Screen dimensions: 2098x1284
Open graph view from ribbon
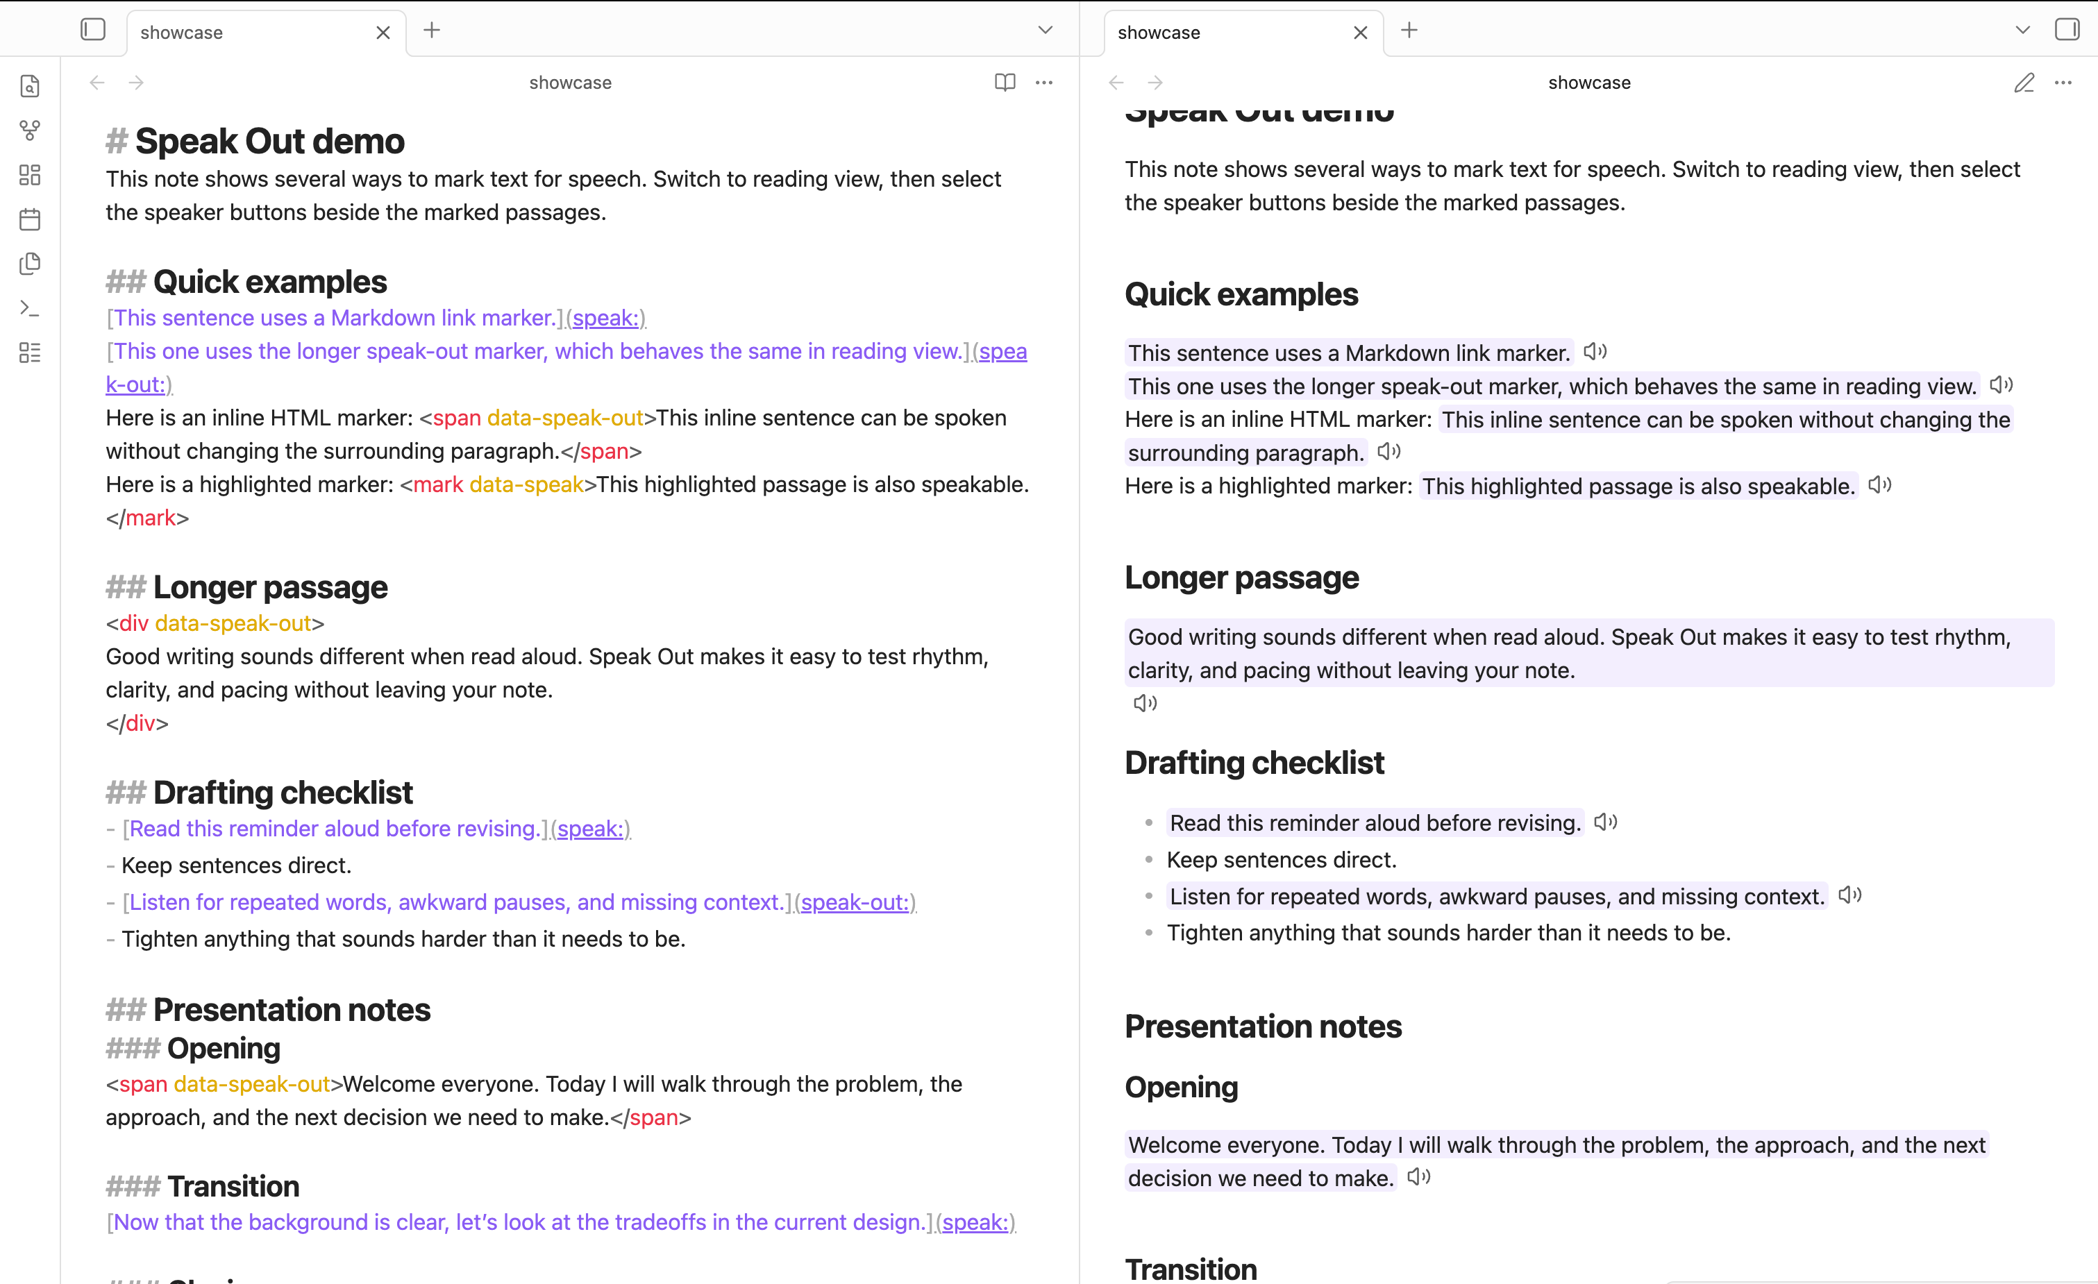30,130
